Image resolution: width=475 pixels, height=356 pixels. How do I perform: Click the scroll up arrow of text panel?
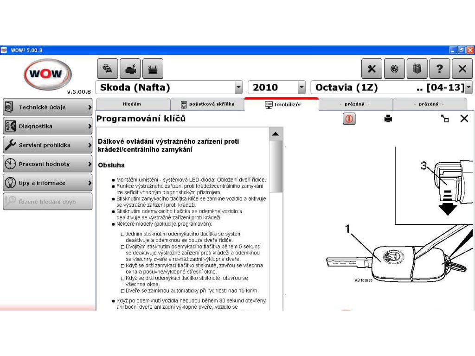(276, 134)
